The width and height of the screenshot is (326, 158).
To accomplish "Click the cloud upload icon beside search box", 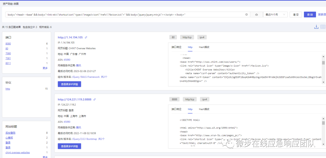I will (x=256, y=14).
